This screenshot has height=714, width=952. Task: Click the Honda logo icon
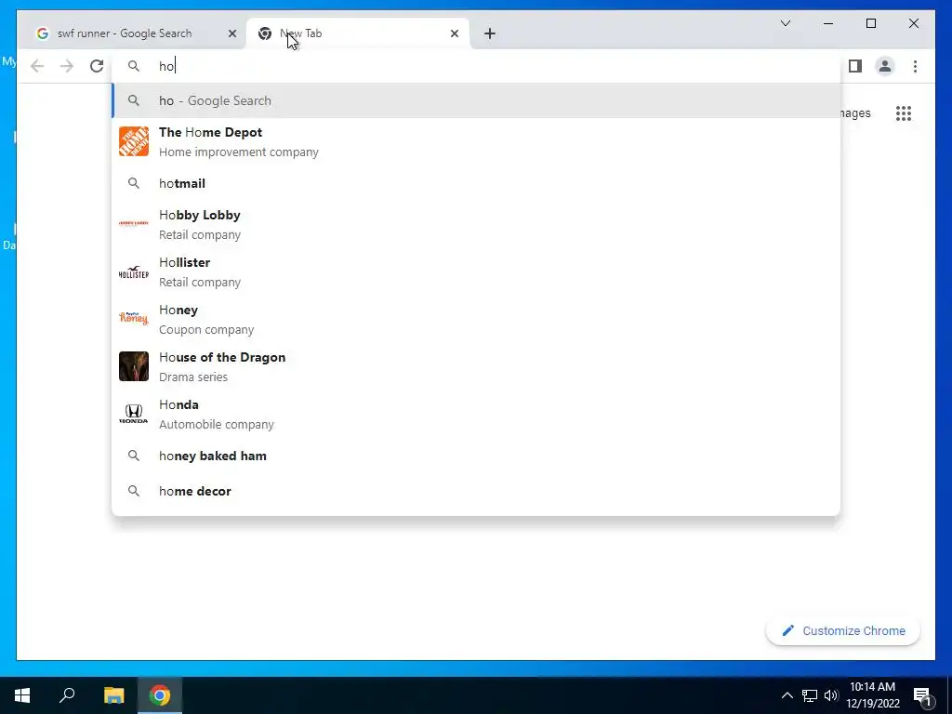(134, 414)
